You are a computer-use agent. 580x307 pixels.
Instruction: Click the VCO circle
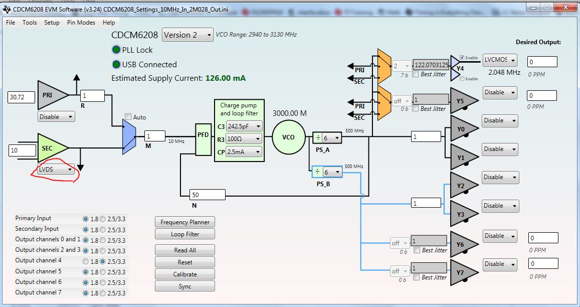[x=289, y=137]
